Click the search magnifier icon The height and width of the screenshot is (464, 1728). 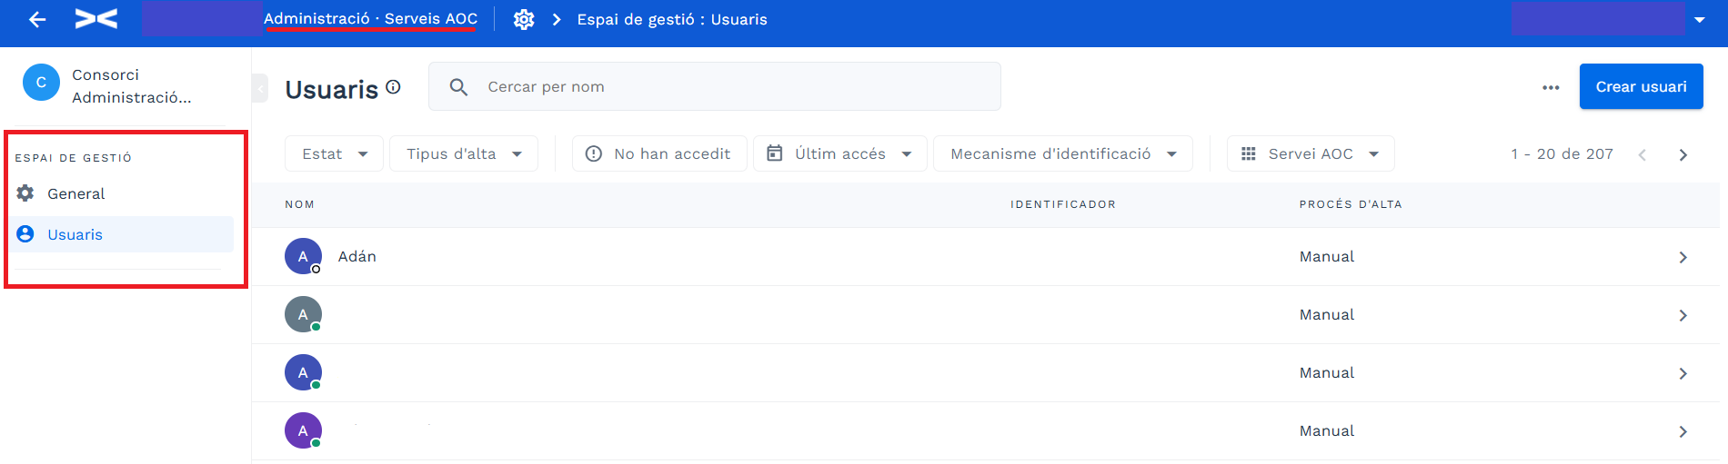[x=459, y=87]
